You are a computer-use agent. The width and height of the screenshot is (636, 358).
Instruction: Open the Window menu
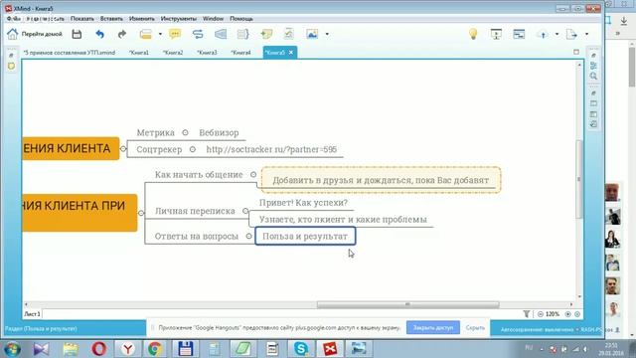coord(213,19)
